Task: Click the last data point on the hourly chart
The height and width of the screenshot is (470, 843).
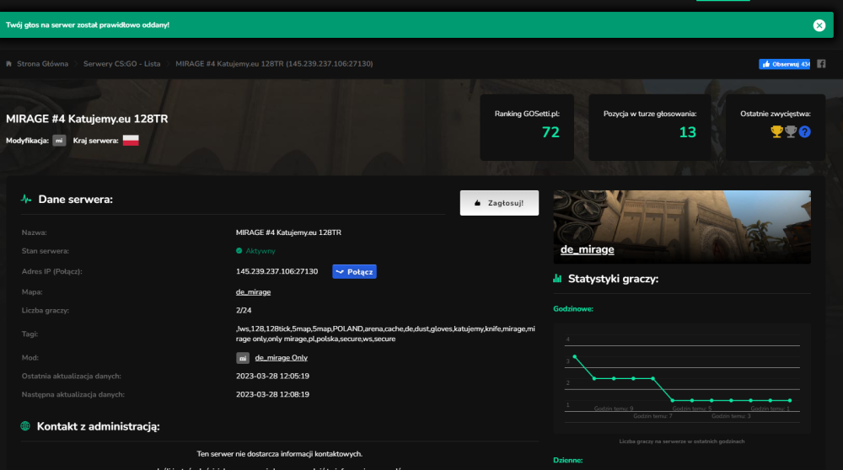Action: click(790, 400)
